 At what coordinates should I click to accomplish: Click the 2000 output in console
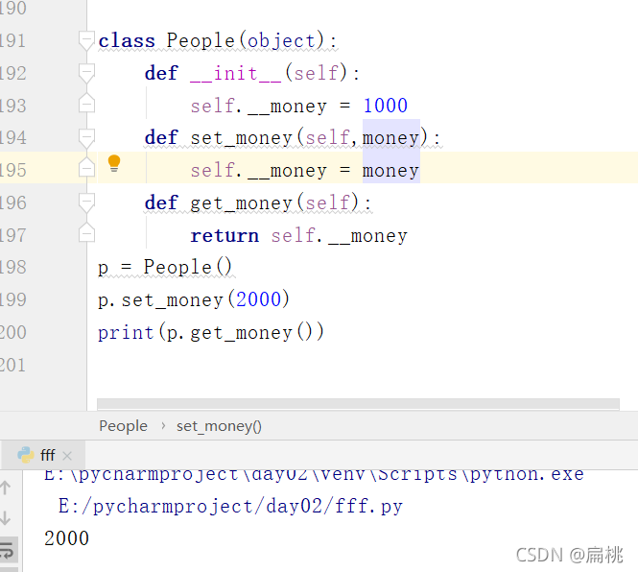[67, 538]
